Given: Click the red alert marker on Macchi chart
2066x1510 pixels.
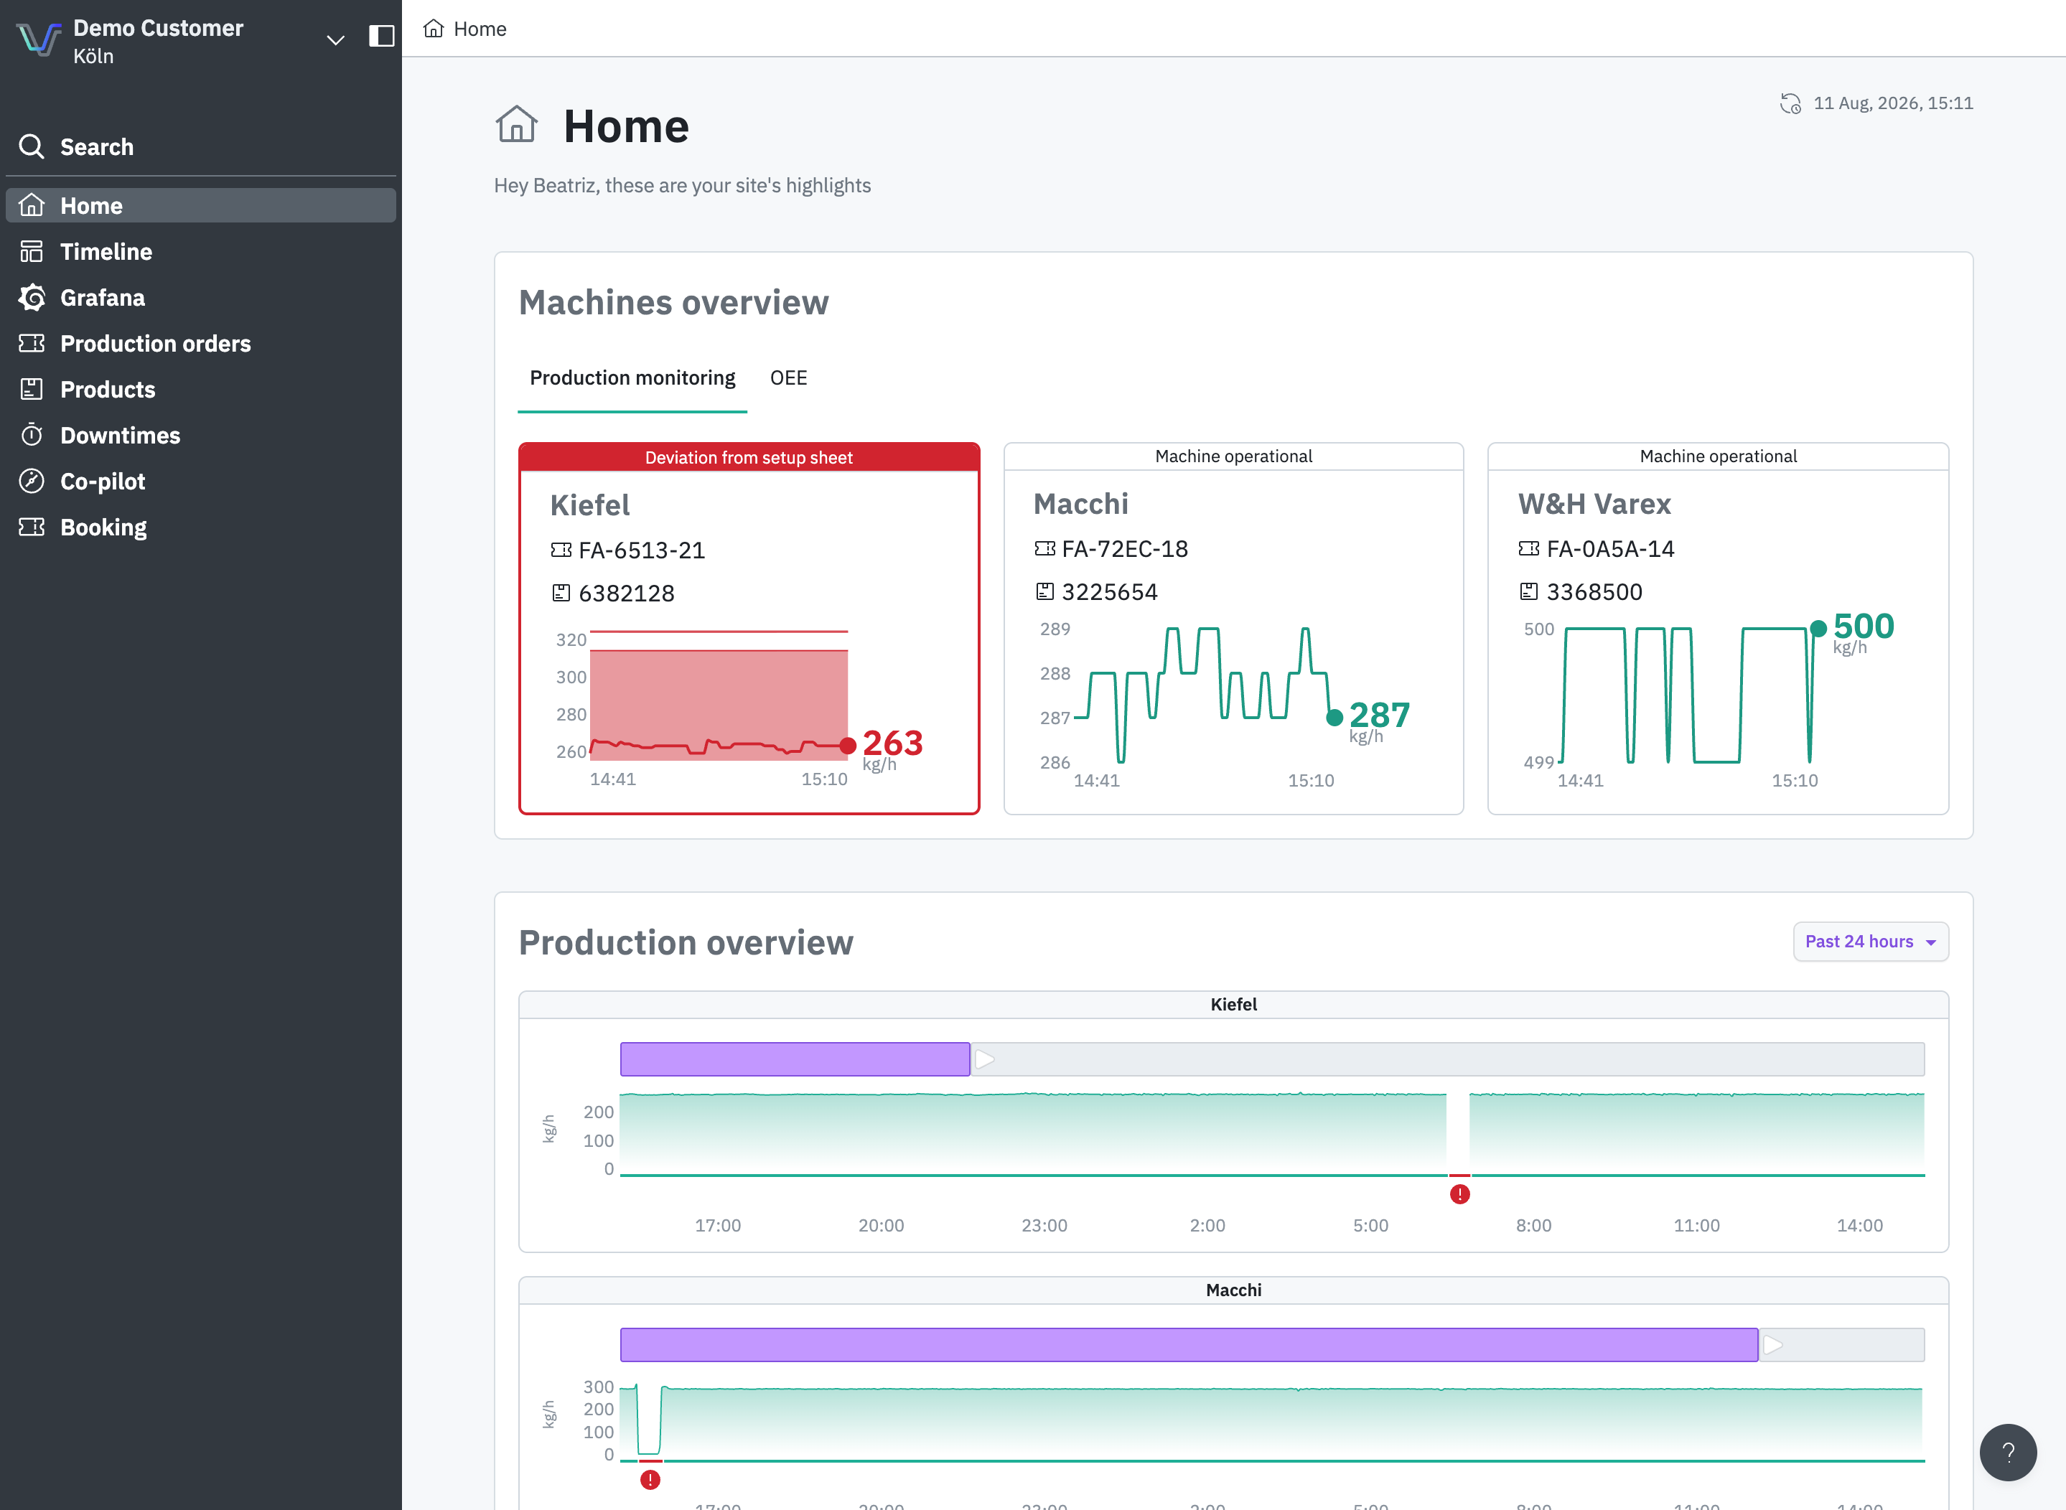Looking at the screenshot, I should pos(650,1480).
